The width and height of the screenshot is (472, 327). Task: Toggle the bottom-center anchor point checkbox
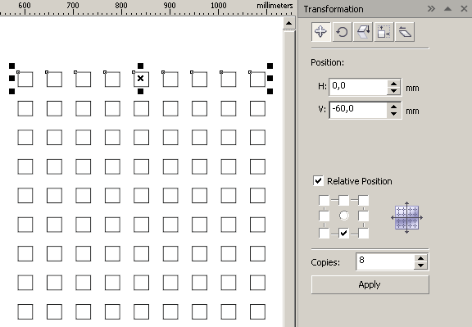tap(343, 233)
